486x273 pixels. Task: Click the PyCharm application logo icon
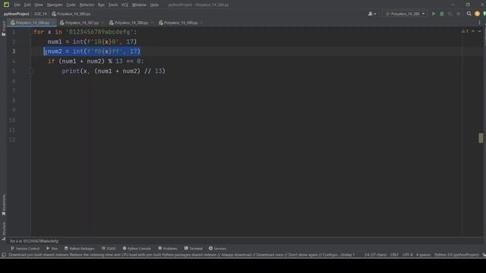click(6, 5)
